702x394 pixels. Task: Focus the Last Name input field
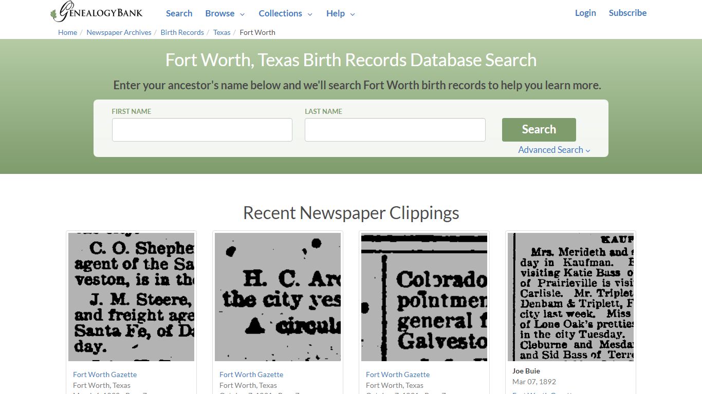[x=395, y=130]
